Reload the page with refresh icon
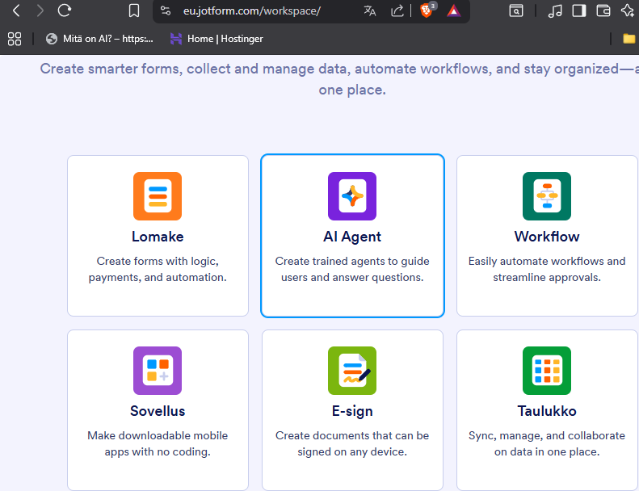This screenshot has width=639, height=491. coord(65,10)
